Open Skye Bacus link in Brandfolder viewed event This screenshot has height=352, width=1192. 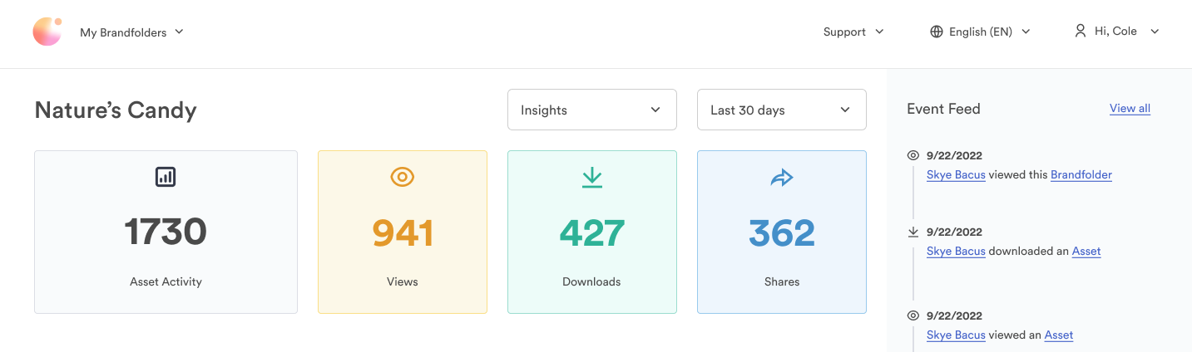click(956, 175)
